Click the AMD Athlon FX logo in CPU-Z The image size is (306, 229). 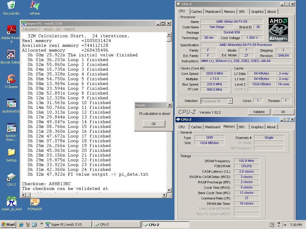pyautogui.click(x=278, y=30)
